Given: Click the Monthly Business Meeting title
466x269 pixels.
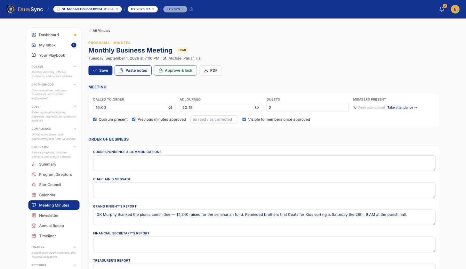Looking at the screenshot, I should [x=130, y=50].
